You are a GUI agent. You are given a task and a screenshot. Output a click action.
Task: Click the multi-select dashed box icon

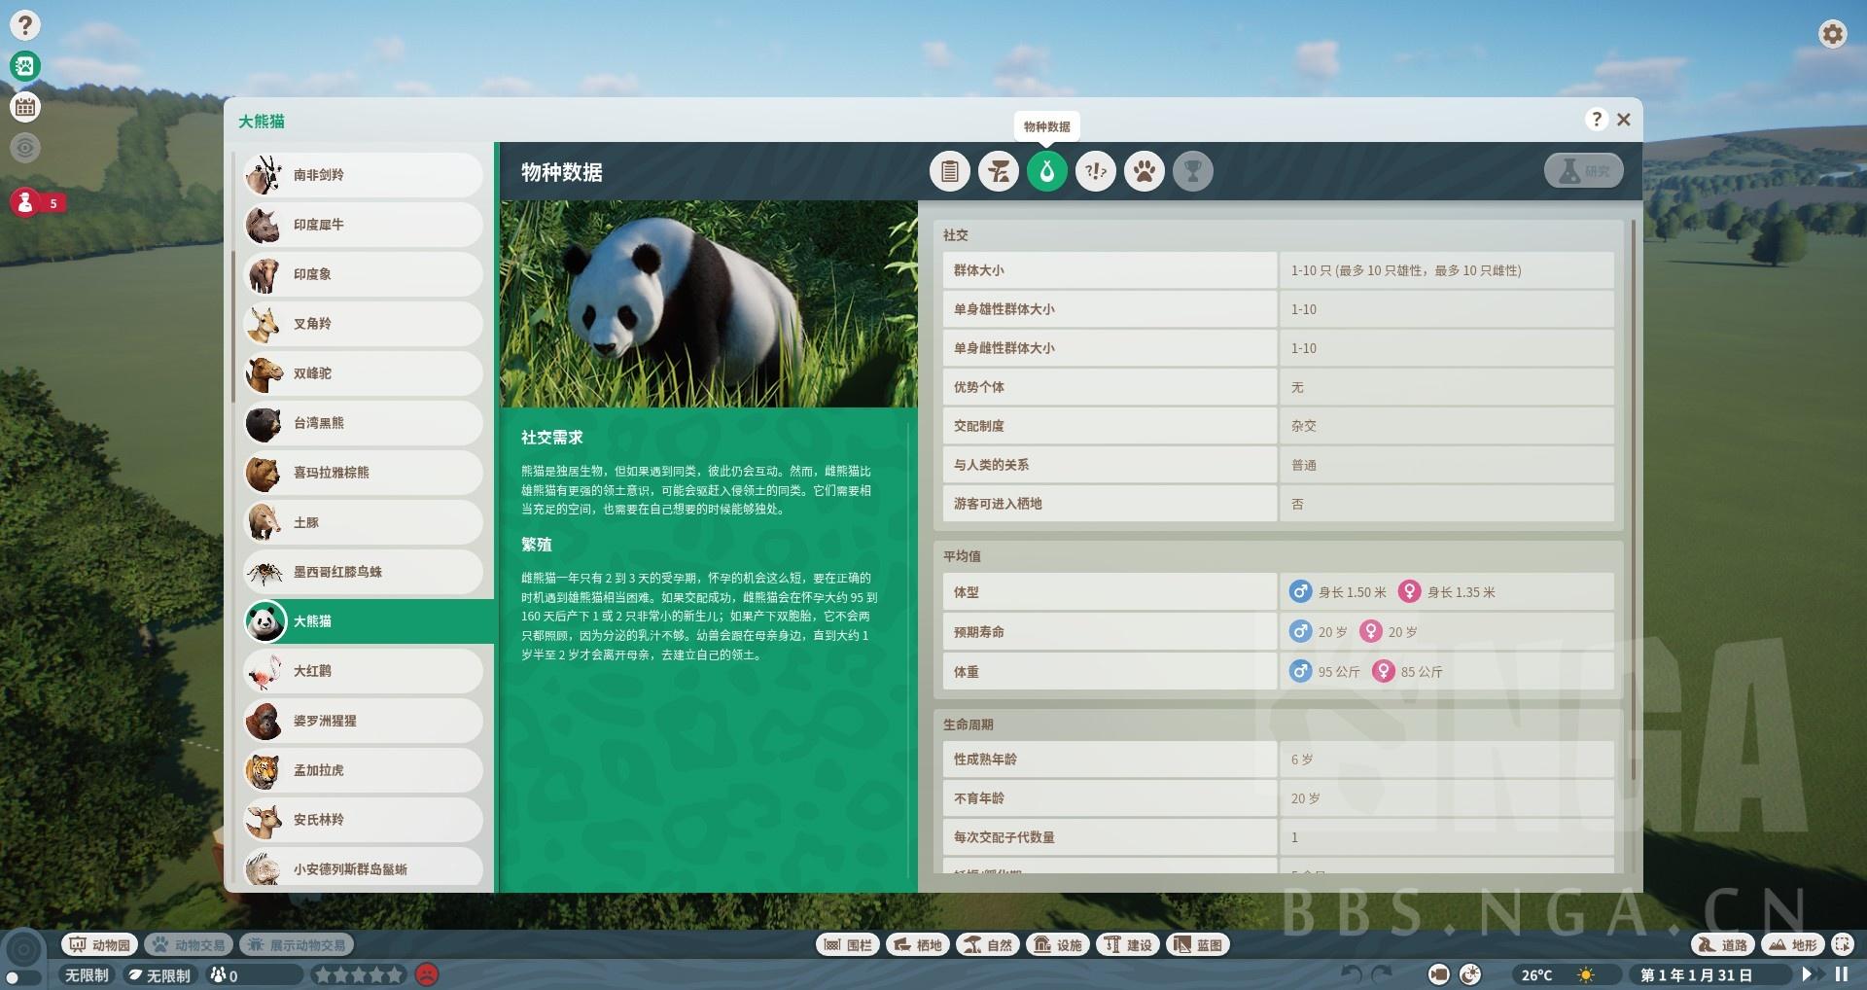pyautogui.click(x=1842, y=944)
